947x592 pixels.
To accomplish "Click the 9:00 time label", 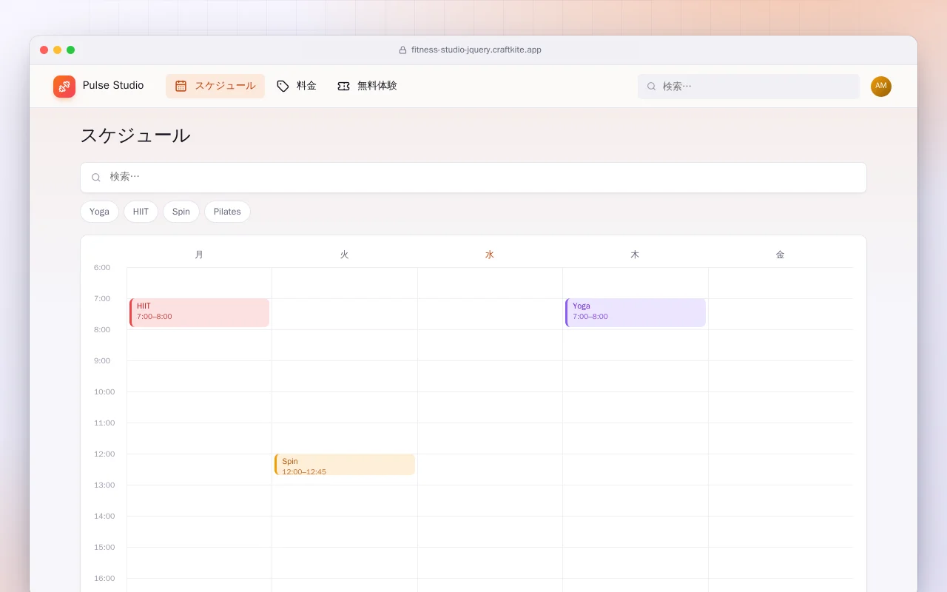I will 102,361.
